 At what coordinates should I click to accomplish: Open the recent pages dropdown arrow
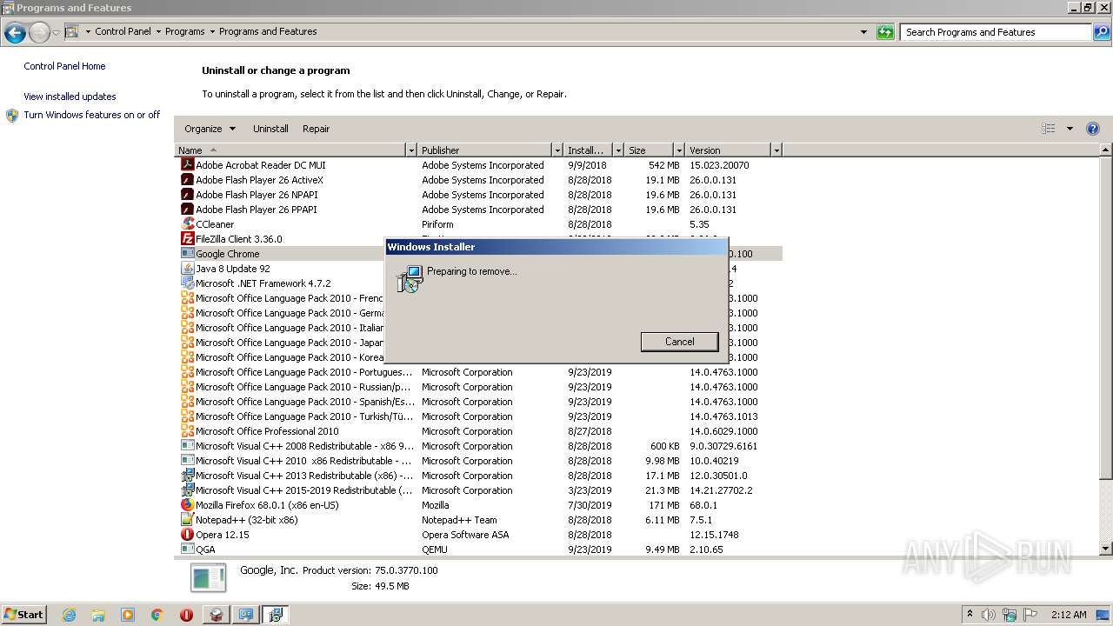coord(56,33)
